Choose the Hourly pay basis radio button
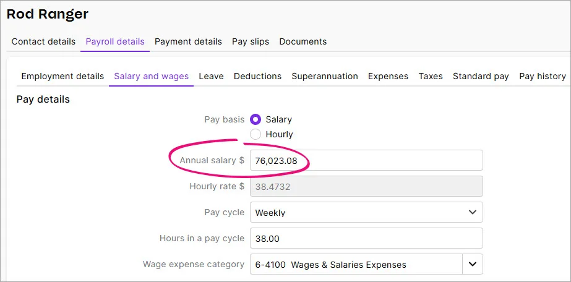Viewport: 571px width, 282px height. click(x=255, y=134)
